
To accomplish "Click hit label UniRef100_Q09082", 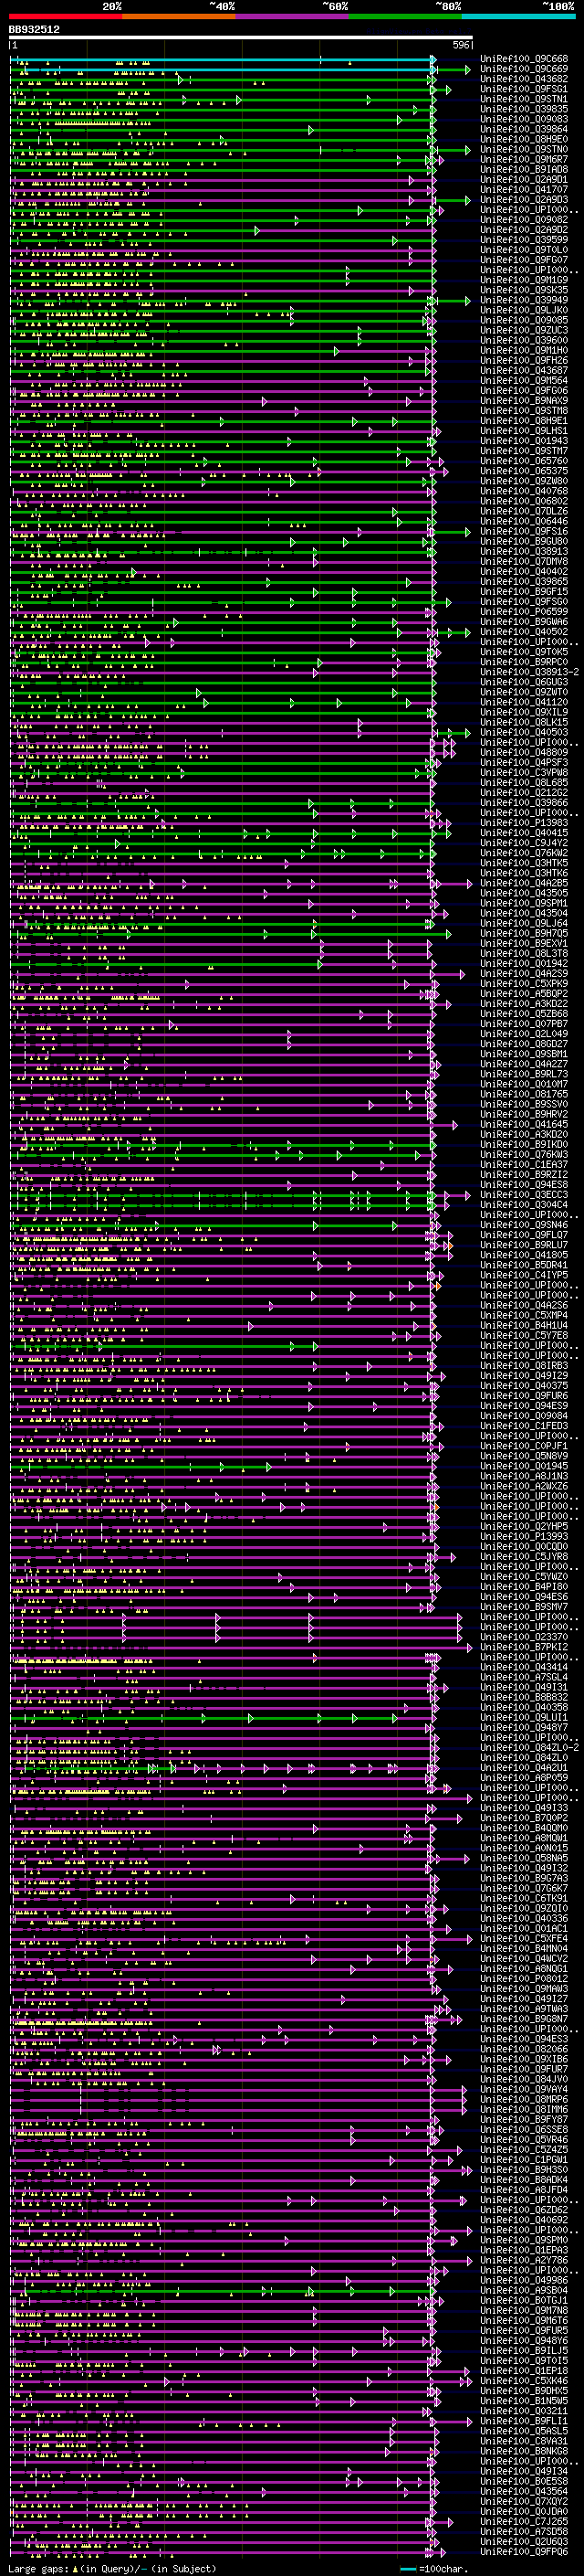I will point(524,220).
